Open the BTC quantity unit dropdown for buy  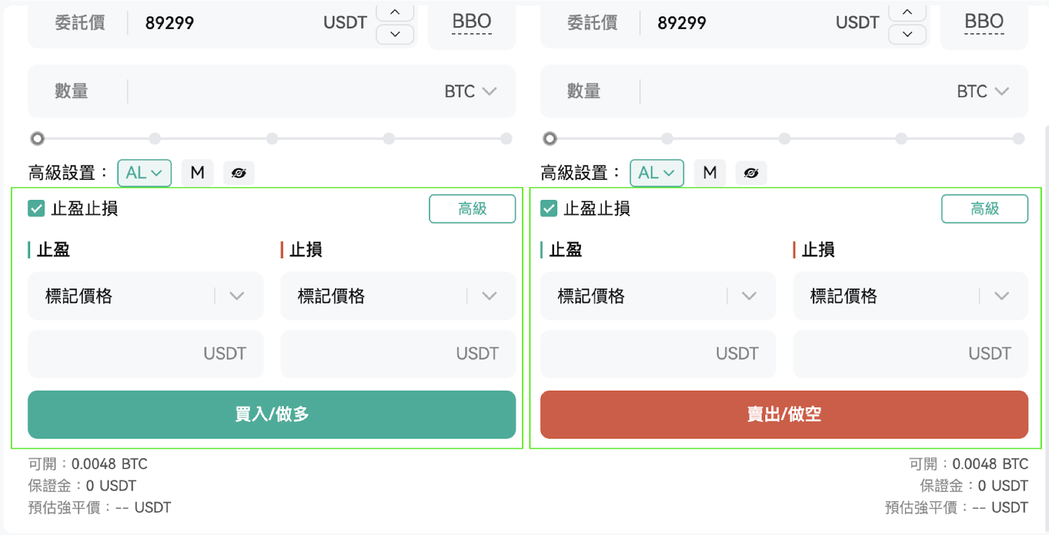(470, 92)
